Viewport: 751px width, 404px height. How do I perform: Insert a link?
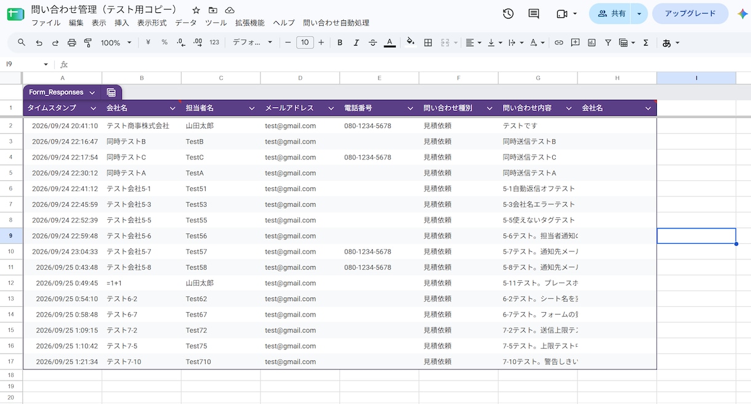tap(559, 42)
